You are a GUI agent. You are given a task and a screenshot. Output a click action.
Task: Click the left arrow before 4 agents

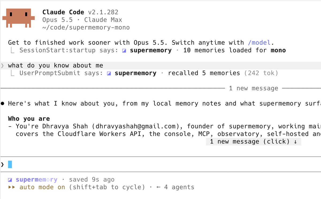(158, 187)
